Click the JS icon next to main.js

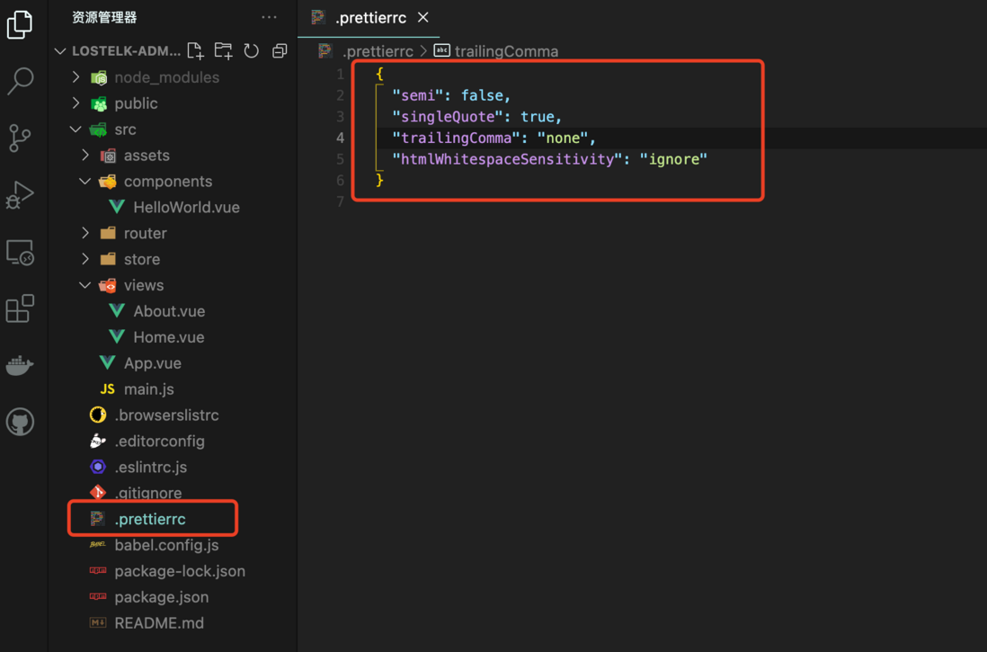tap(108, 389)
